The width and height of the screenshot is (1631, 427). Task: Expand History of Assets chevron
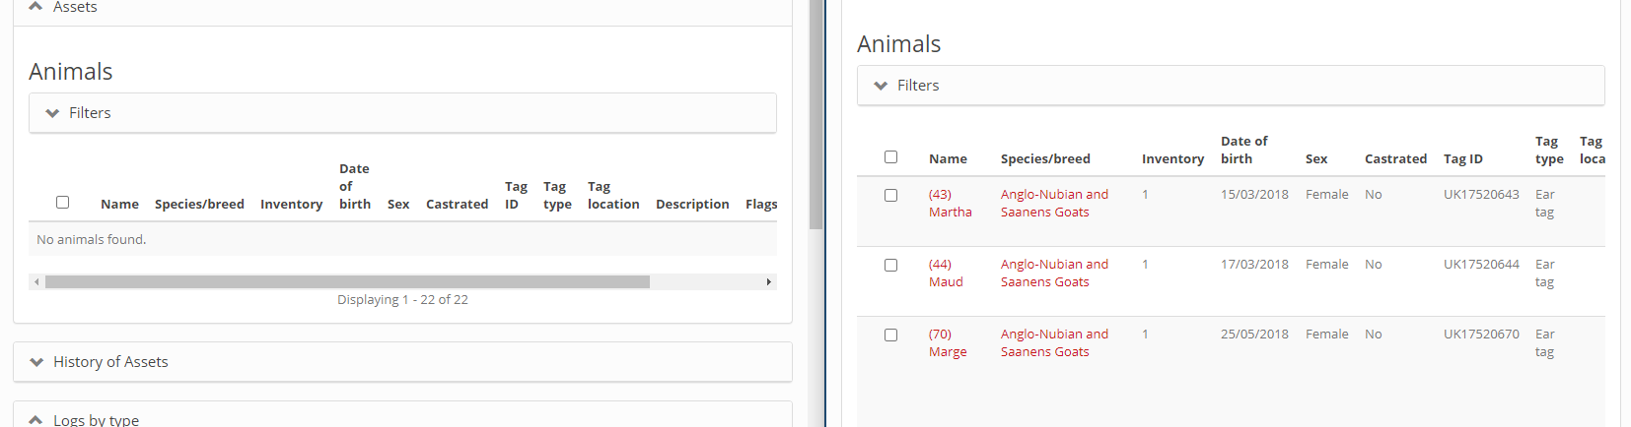click(37, 362)
